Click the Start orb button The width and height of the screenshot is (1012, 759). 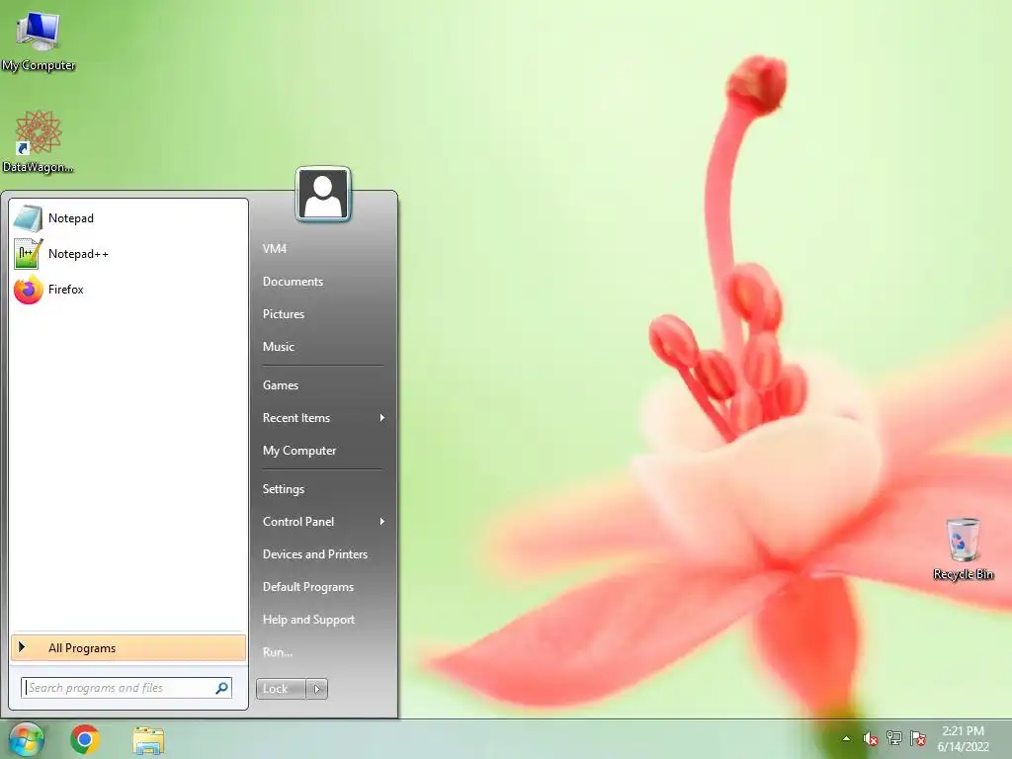[26, 739]
